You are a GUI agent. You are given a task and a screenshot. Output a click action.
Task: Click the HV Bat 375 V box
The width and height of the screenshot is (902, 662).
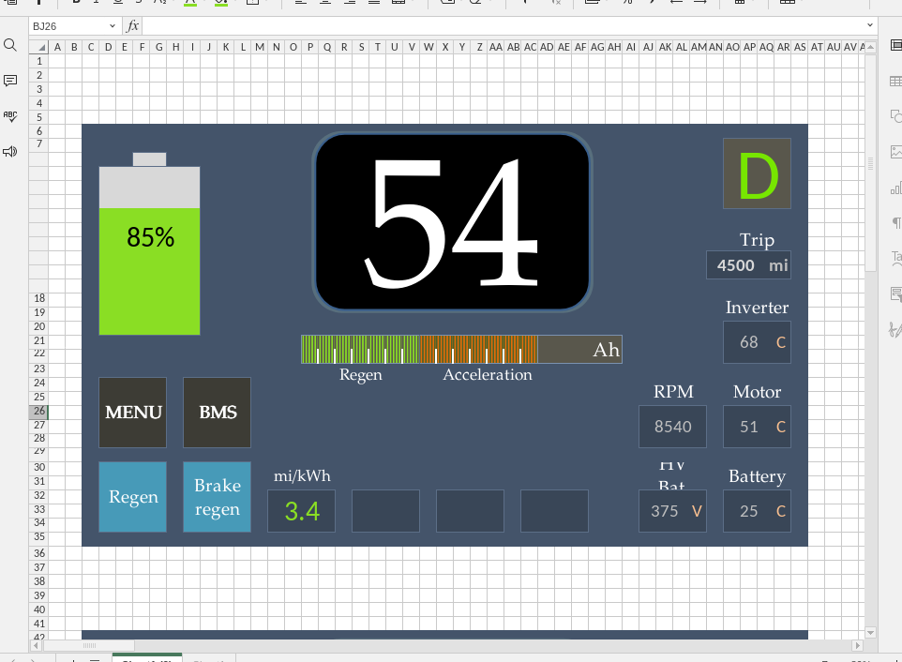click(672, 511)
